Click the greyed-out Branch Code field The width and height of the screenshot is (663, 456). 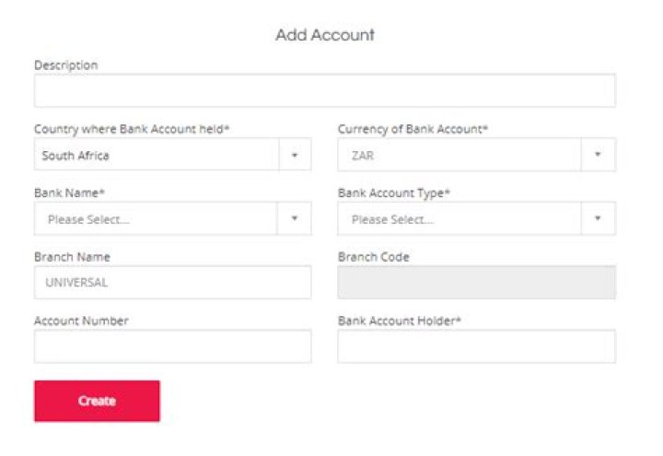click(x=476, y=283)
